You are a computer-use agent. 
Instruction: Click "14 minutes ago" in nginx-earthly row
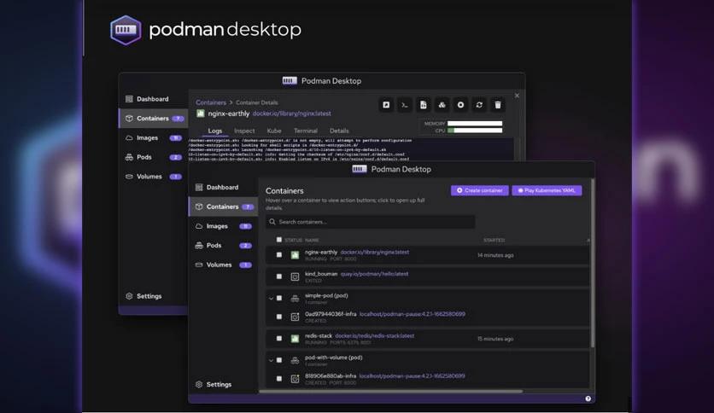495,255
